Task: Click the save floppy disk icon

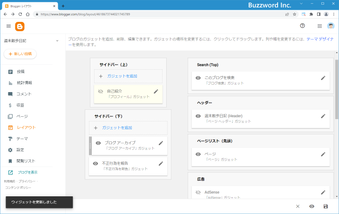Action: pyautogui.click(x=325, y=207)
